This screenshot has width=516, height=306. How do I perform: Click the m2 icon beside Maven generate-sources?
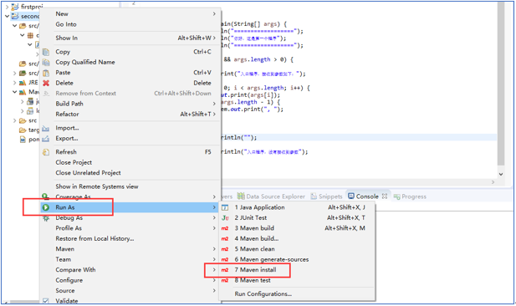click(x=225, y=260)
